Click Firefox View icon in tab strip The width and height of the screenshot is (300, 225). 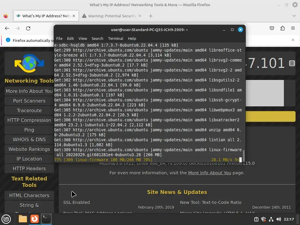coord(6,16)
